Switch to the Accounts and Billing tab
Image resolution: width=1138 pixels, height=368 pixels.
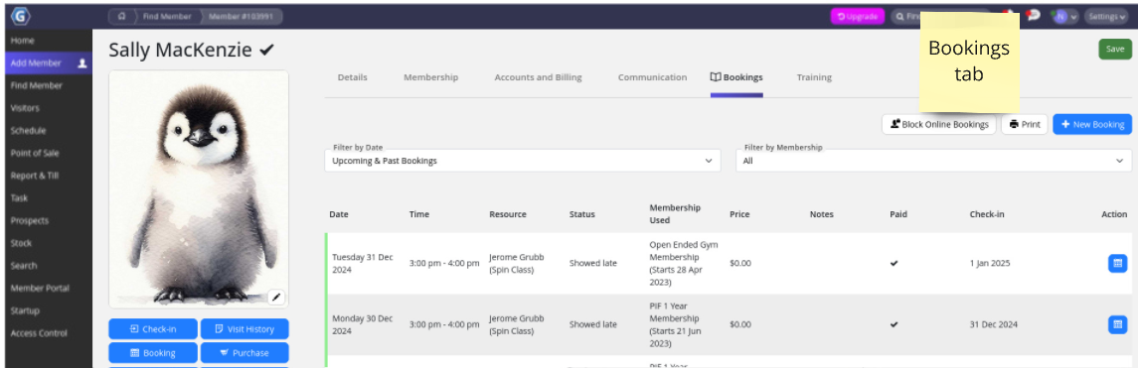[538, 77]
